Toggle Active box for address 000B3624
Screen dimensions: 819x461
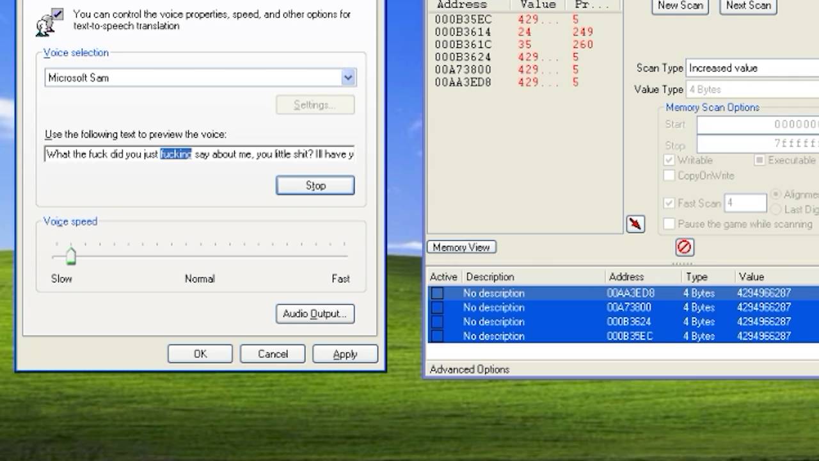click(x=437, y=321)
